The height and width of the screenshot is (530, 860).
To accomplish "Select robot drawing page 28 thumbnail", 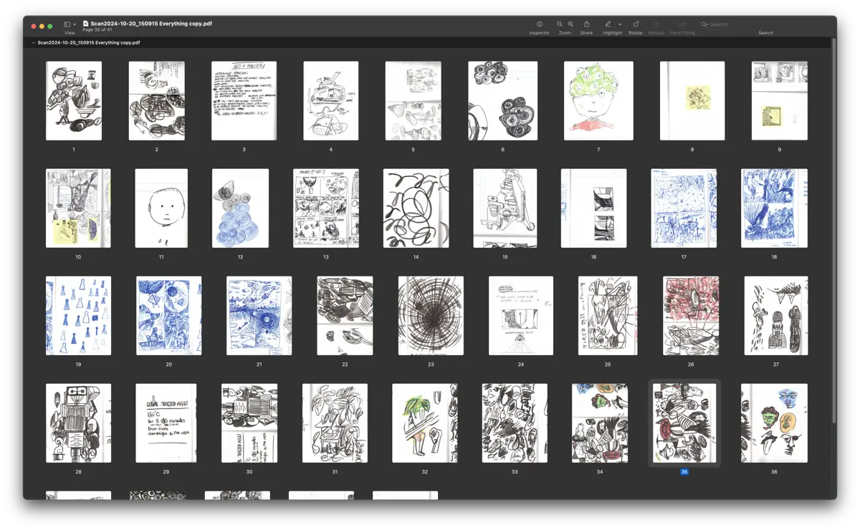I will coord(78,423).
